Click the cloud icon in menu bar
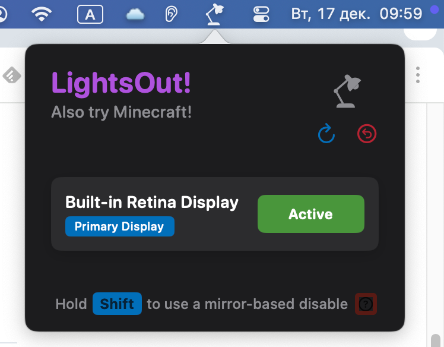Screen dimensions: 444x347 pos(135,14)
